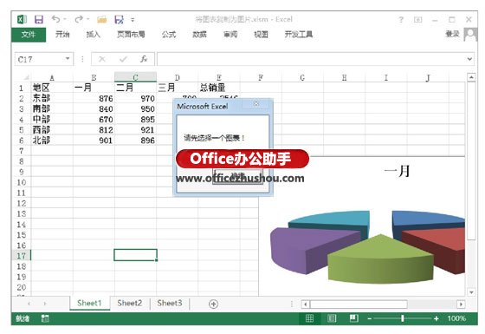
Task: Save the workbook with the floppy disk icon
Action: pyautogui.click(x=39, y=19)
